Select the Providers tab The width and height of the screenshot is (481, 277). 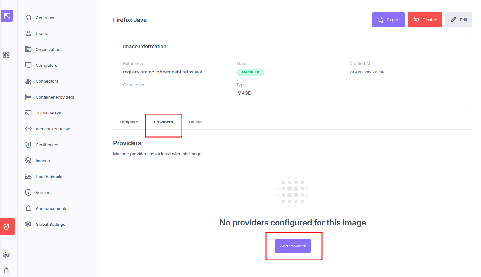(x=163, y=122)
